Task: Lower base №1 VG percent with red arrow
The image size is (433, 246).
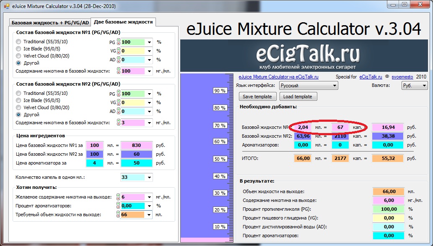Action: [x=119, y=52]
